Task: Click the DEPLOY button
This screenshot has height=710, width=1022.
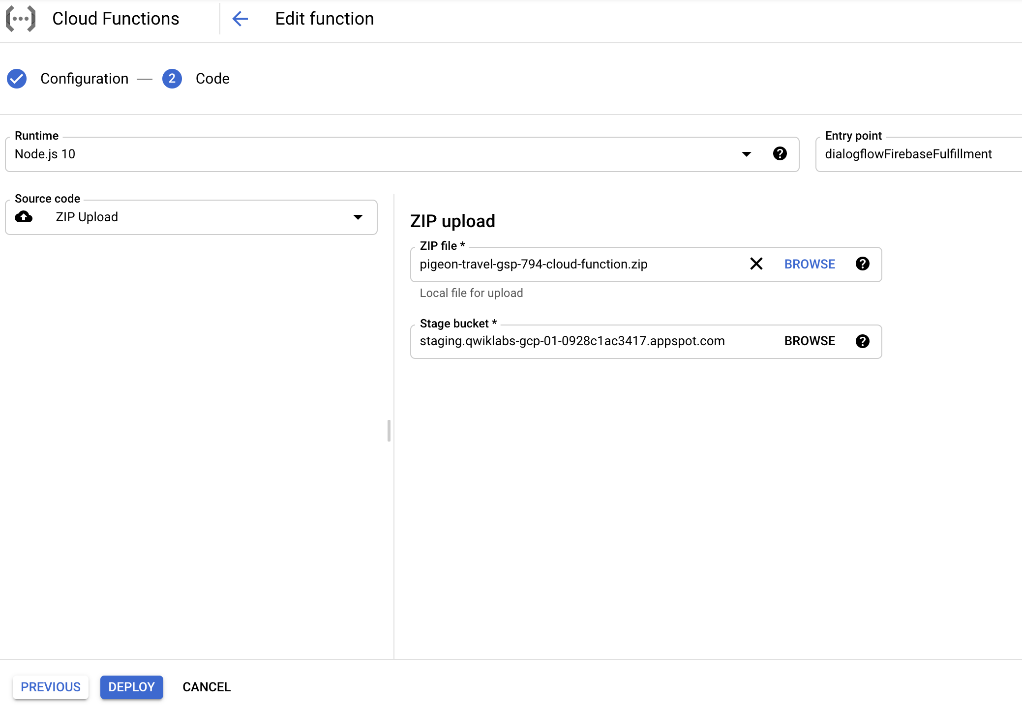Action: tap(132, 687)
